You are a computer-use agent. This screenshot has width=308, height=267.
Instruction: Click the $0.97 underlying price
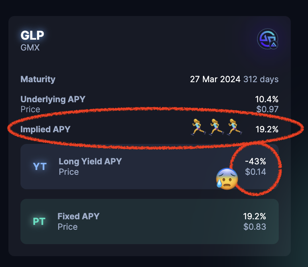coord(267,109)
